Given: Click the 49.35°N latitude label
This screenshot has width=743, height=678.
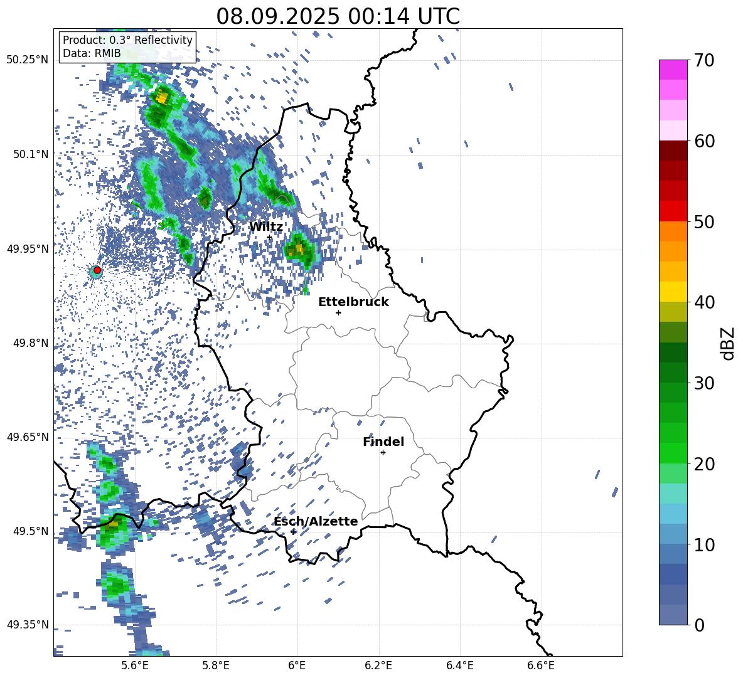Looking at the screenshot, I should pos(28,625).
